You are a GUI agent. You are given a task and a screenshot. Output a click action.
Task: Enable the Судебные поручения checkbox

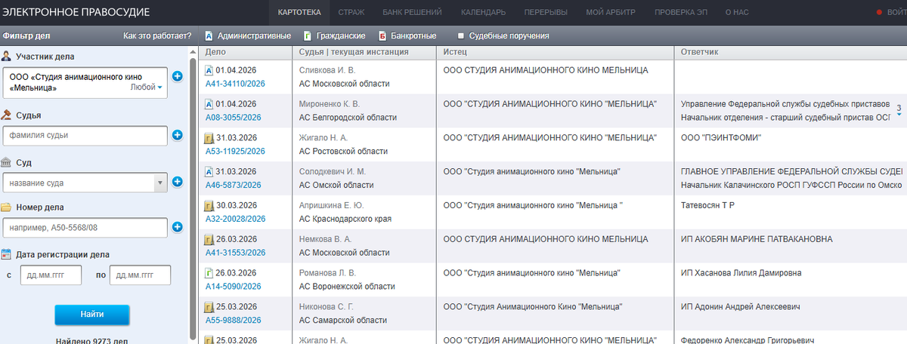click(x=461, y=36)
